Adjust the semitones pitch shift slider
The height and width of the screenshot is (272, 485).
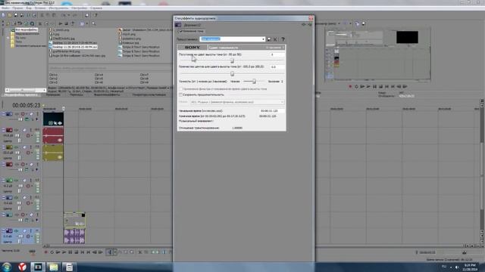tap(232, 60)
